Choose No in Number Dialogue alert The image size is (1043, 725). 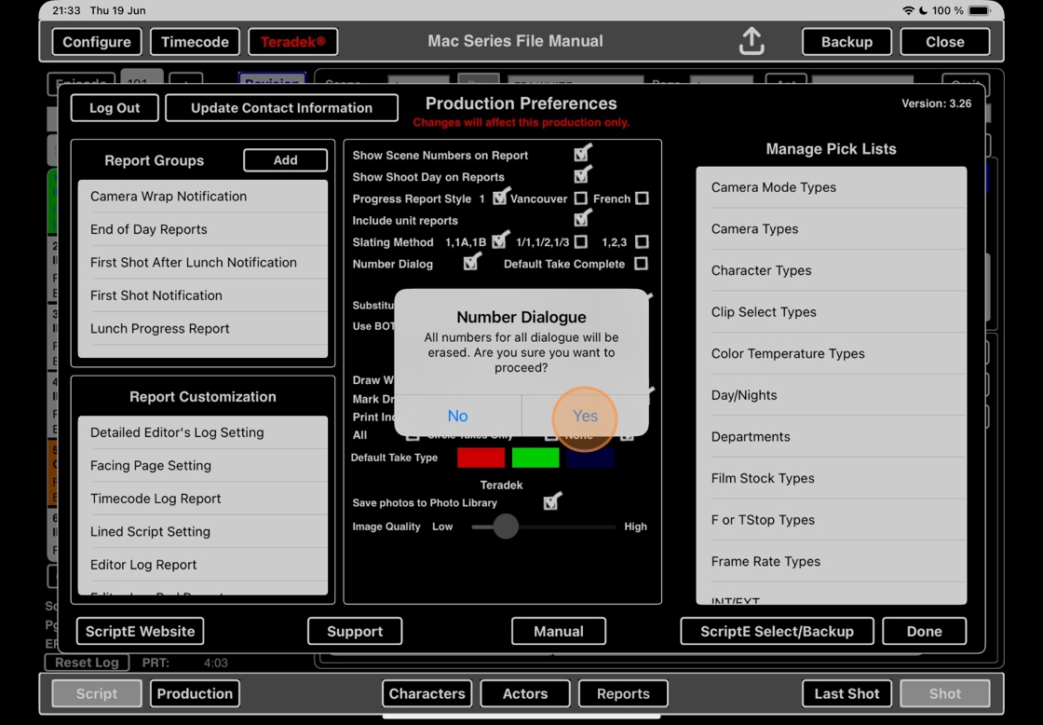(x=457, y=417)
